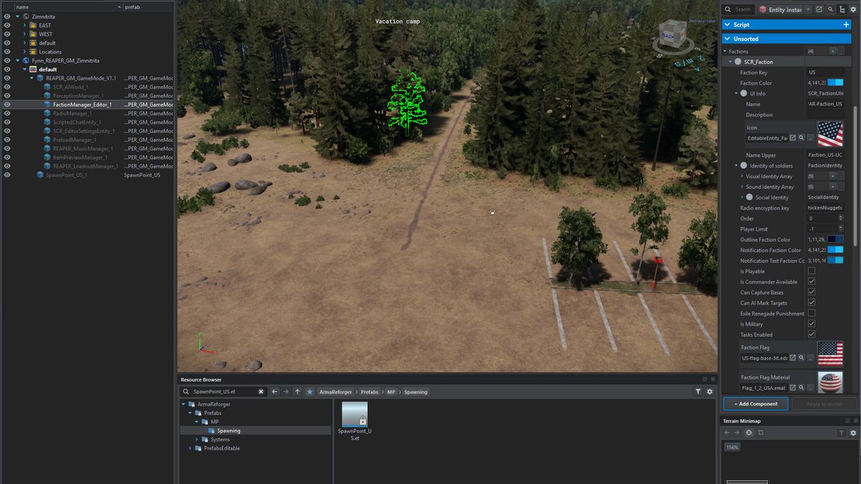
Task: Open Faction Flag resource in external editor
Action: (x=792, y=358)
